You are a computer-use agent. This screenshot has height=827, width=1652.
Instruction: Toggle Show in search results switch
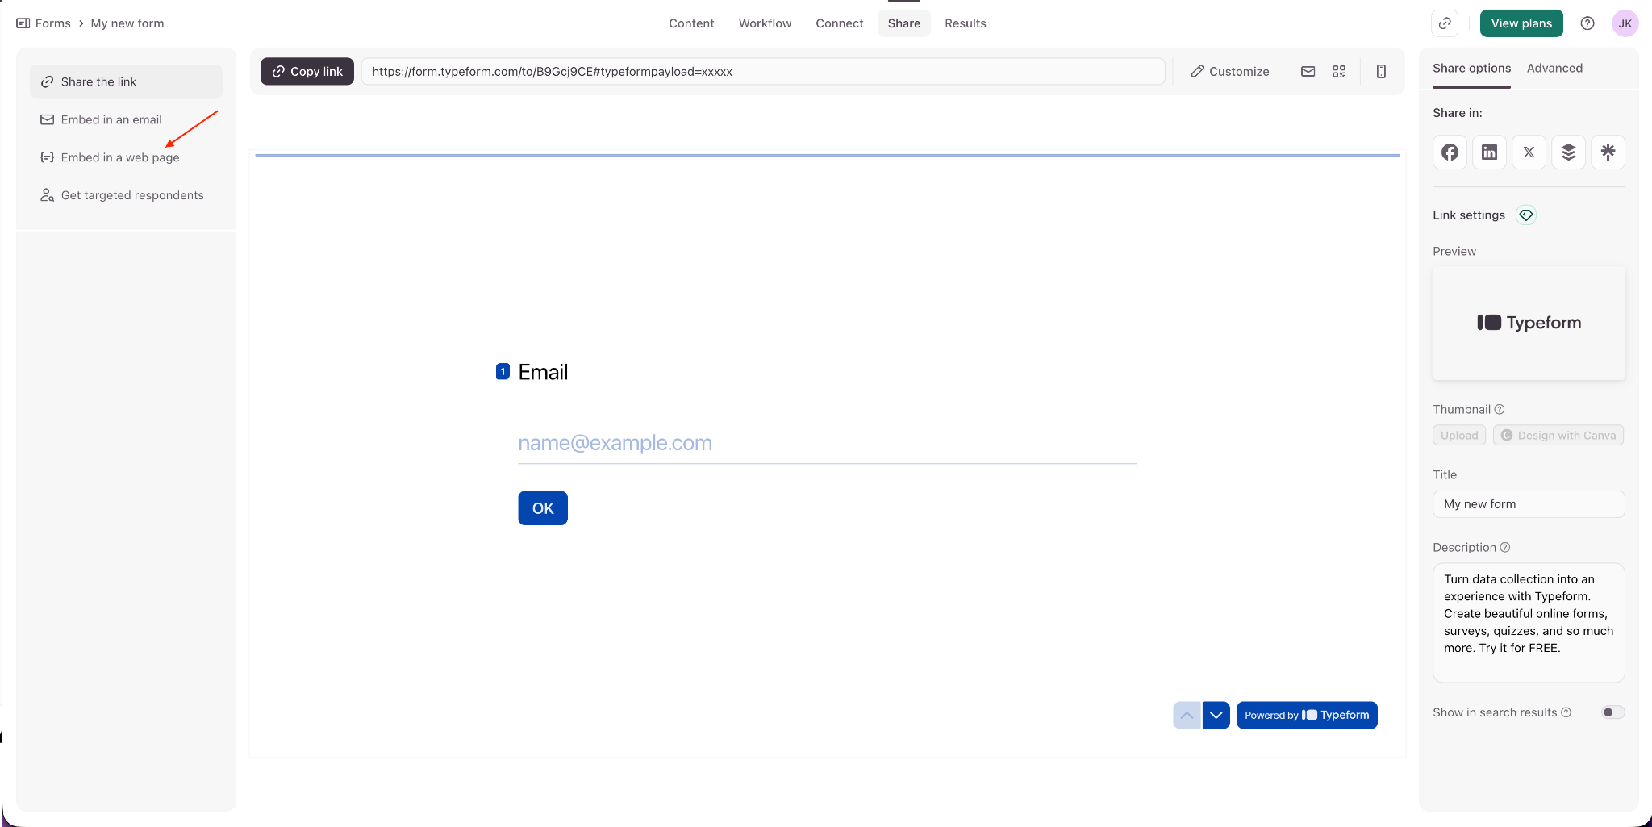[1612, 712]
